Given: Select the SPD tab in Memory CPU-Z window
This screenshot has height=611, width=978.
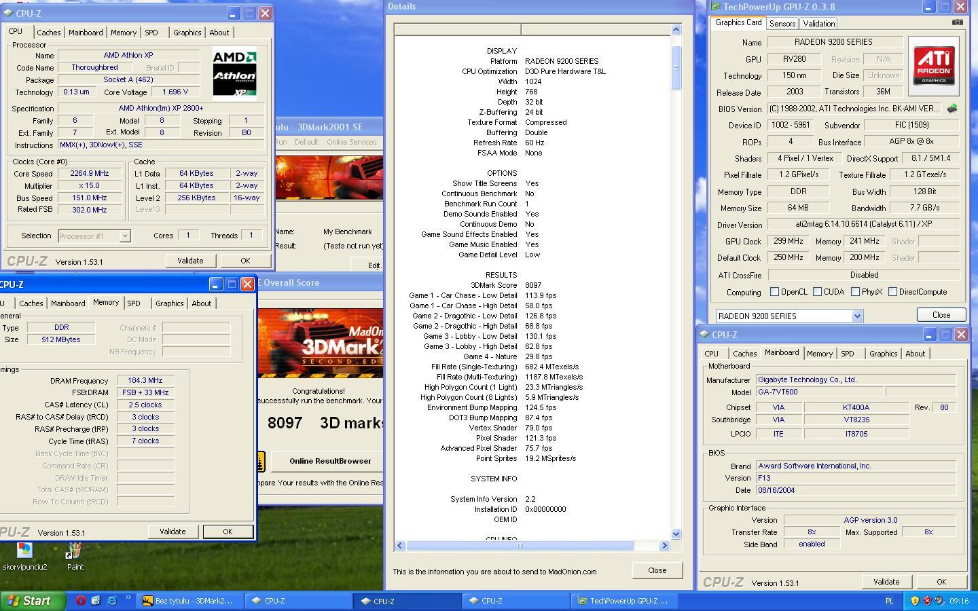Looking at the screenshot, I should (x=134, y=303).
